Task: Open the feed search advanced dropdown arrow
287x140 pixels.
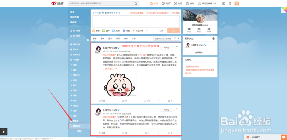Action: (179, 39)
